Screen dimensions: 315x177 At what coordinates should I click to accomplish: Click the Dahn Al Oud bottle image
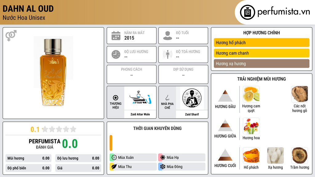pos(53,72)
